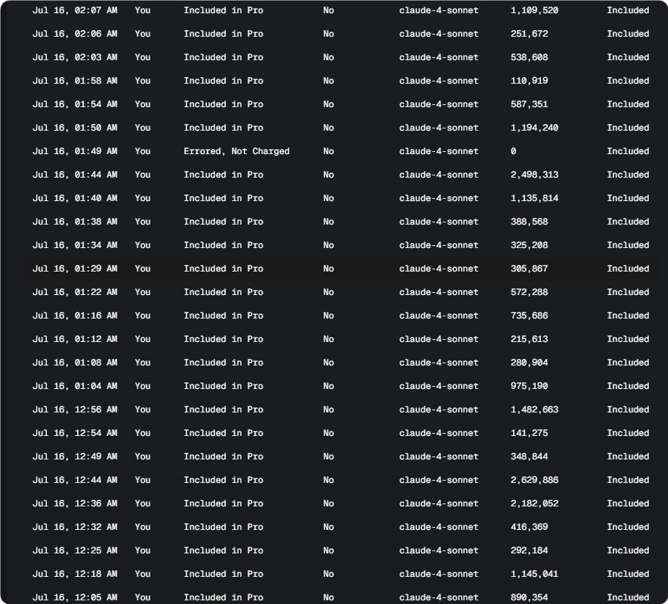Click the 2,629,886 token count
Screen dimensions: 668x604
tap(534, 480)
